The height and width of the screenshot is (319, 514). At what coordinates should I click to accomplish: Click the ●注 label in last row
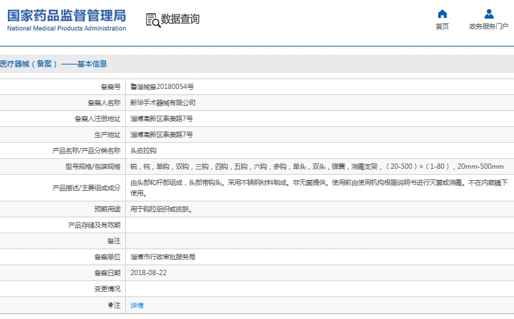tap(114, 305)
